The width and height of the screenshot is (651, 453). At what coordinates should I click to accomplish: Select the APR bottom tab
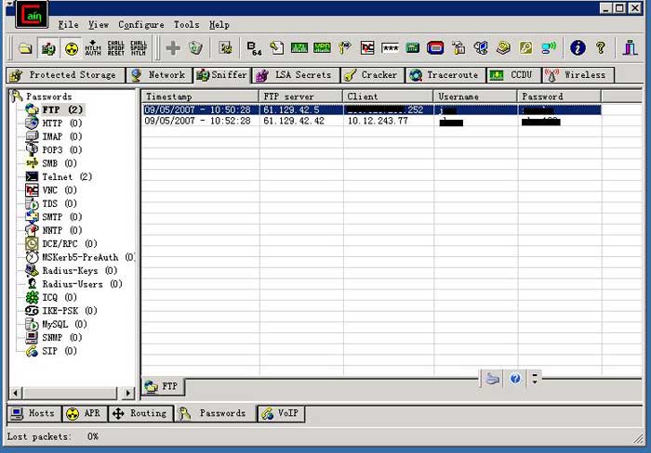point(85,414)
